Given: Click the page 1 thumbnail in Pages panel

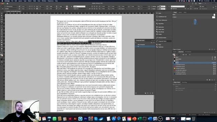Looking at the screenshot, I should coord(195,21).
